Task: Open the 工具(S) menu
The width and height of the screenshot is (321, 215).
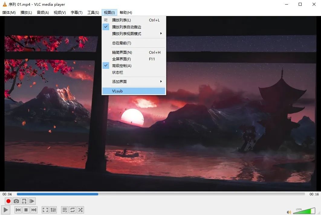Action: (93, 12)
